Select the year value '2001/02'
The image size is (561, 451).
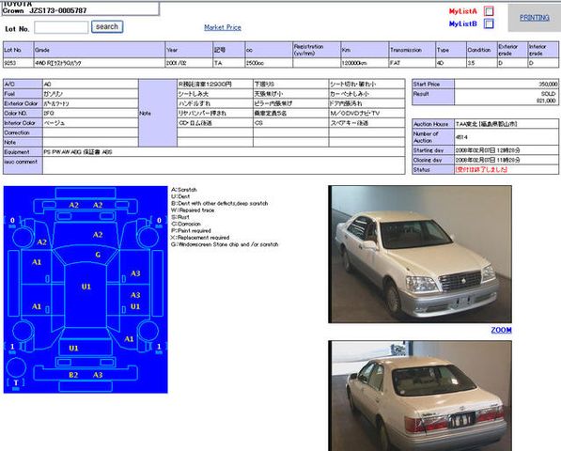pyautogui.click(x=176, y=63)
